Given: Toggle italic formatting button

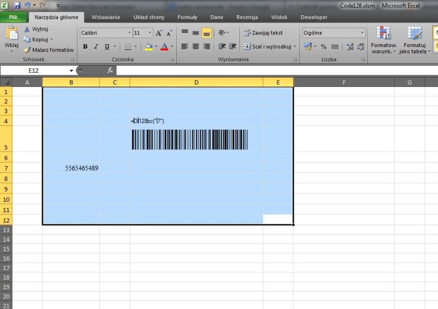Looking at the screenshot, I should pyautogui.click(x=96, y=47).
